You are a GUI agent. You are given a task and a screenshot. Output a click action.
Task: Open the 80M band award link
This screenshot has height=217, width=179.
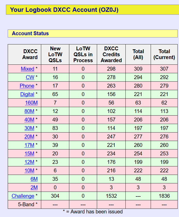[x=29, y=111]
